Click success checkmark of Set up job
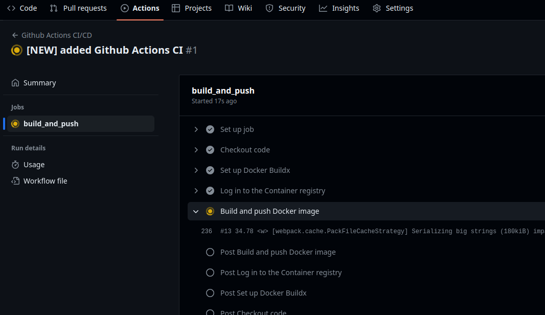Image resolution: width=545 pixels, height=315 pixels. click(210, 129)
